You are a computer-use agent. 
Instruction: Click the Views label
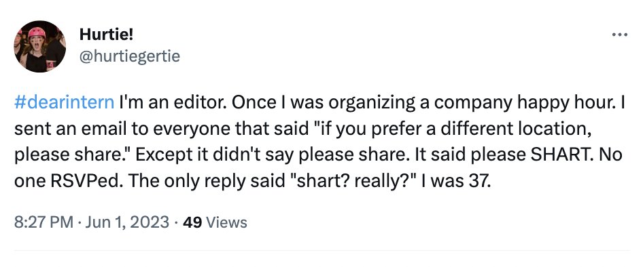pos(226,222)
